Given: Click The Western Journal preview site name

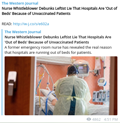Looking at the screenshot, I should coord(23,32).
